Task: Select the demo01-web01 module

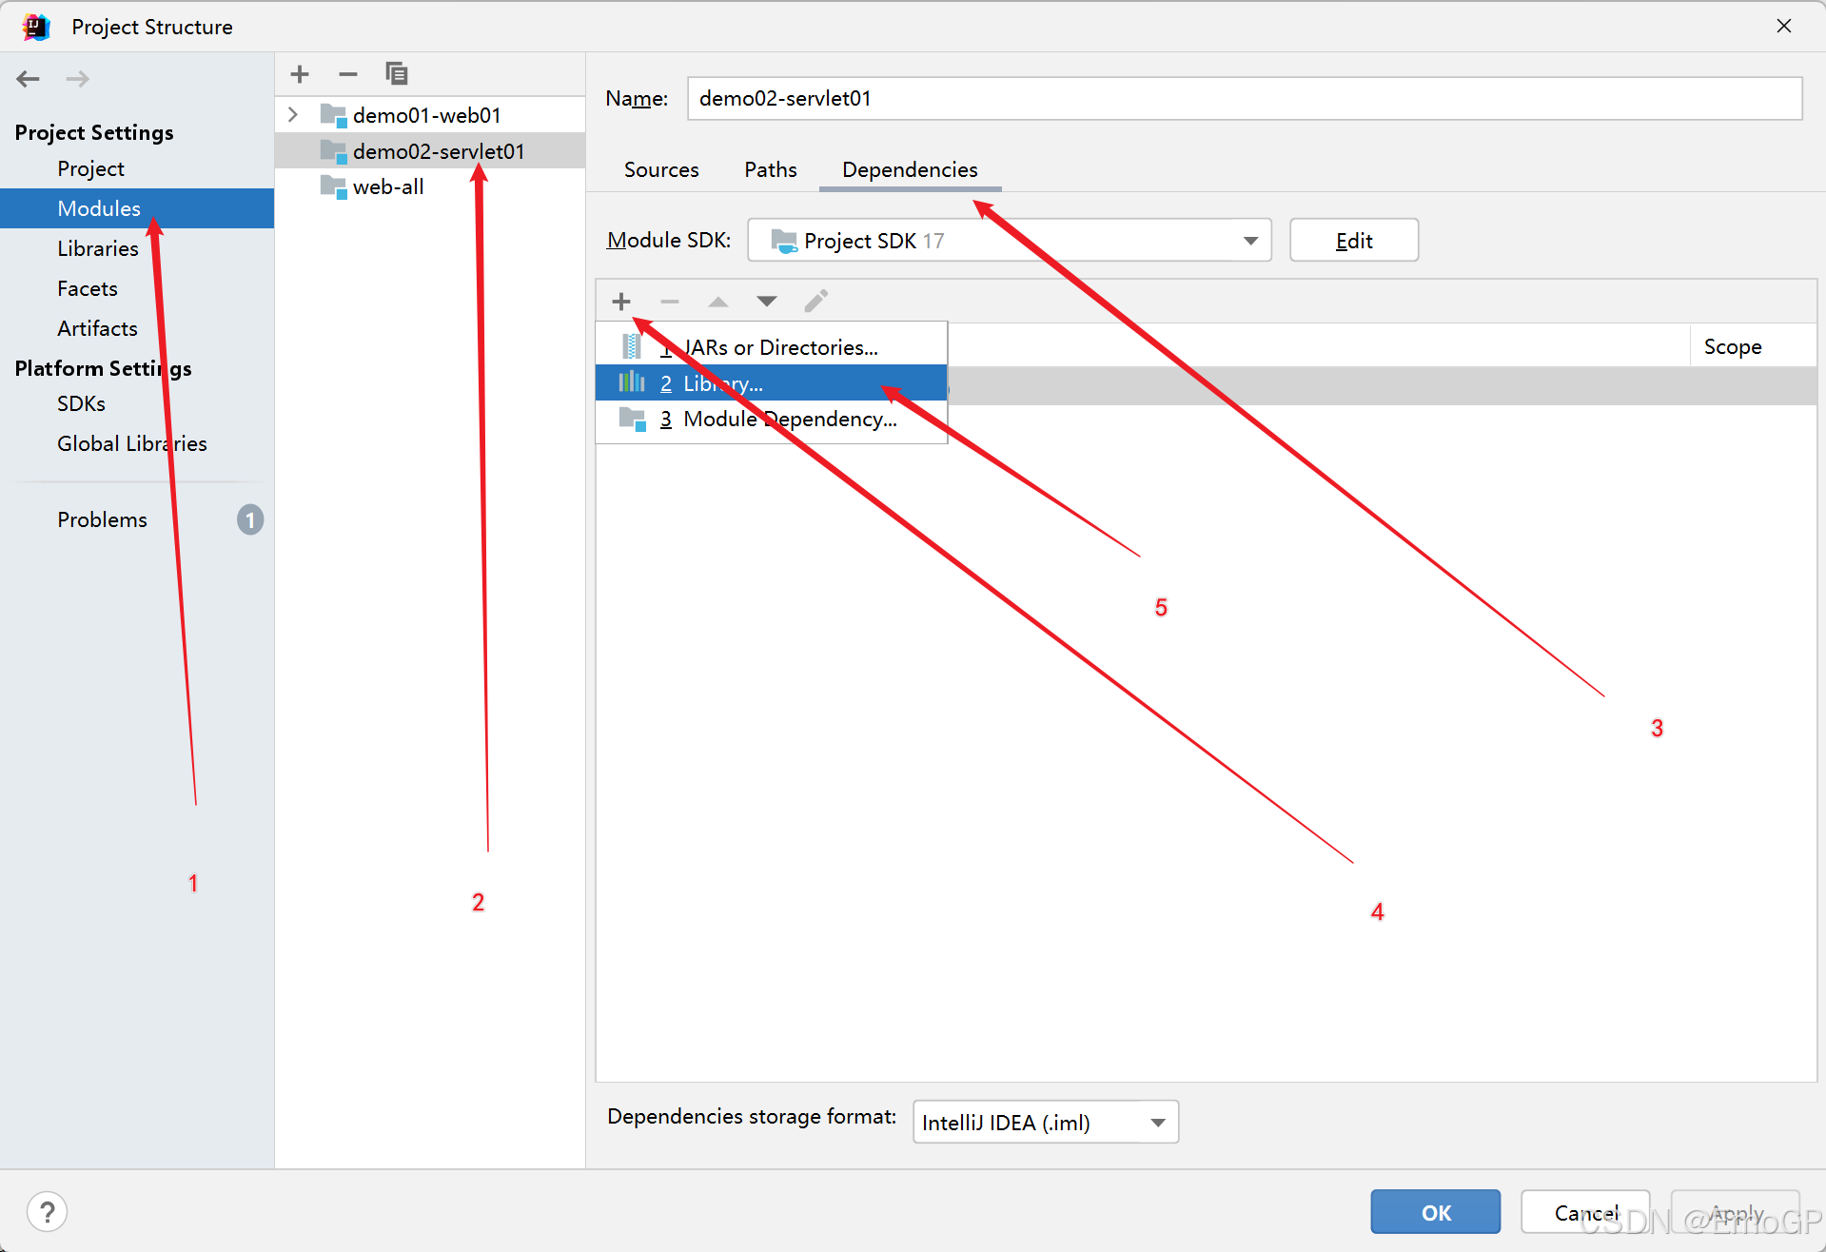Action: (x=430, y=115)
